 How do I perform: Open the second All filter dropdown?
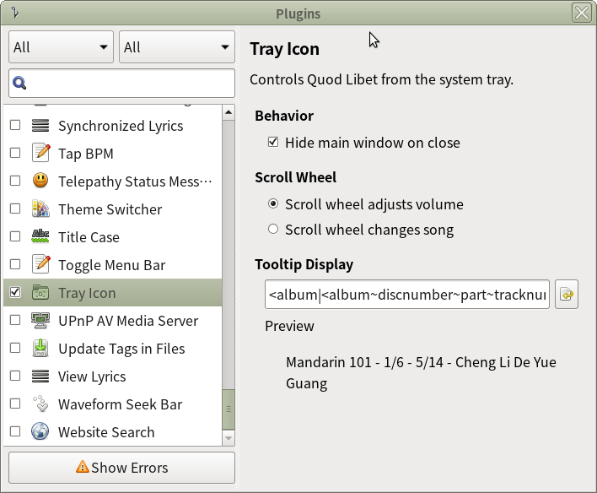click(x=176, y=47)
